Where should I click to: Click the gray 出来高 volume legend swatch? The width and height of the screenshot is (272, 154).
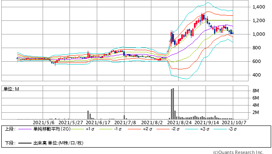pos(25,143)
